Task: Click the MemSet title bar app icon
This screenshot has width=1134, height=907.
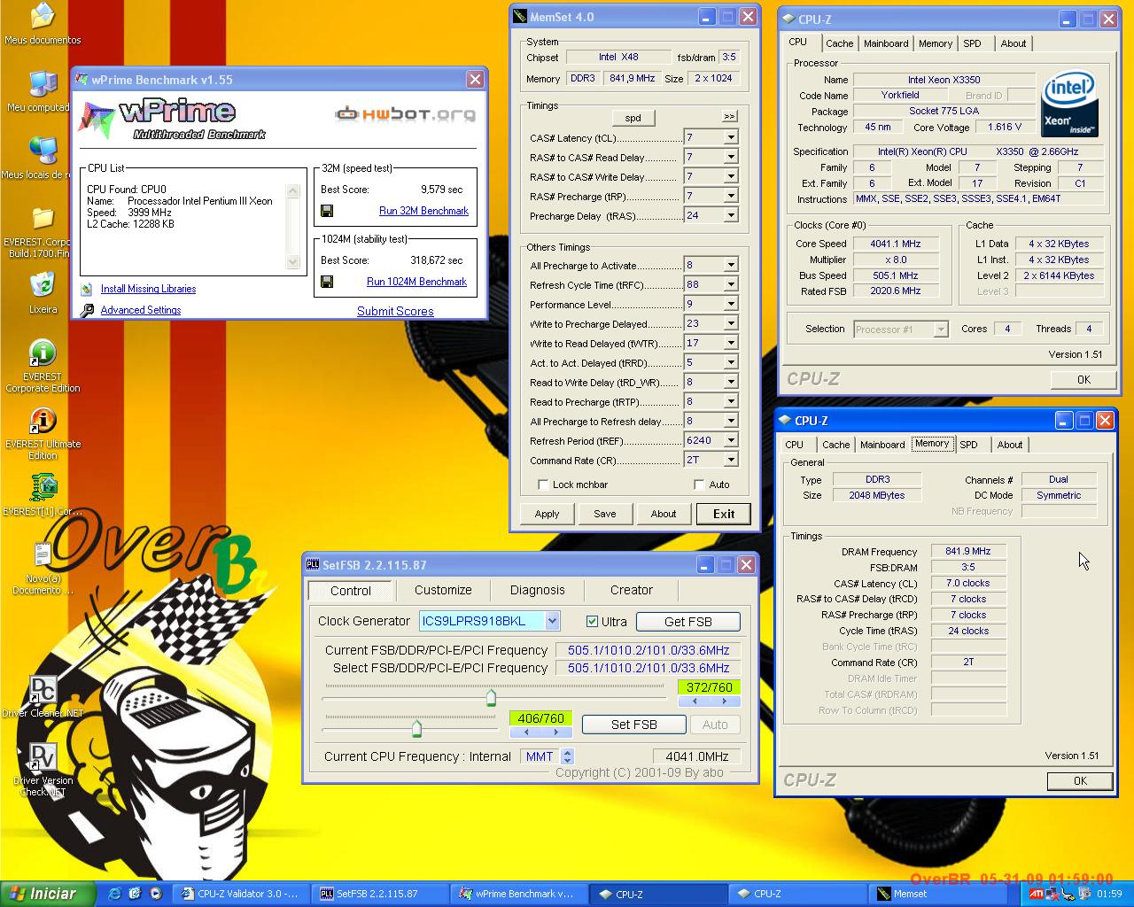Action: coord(520,17)
